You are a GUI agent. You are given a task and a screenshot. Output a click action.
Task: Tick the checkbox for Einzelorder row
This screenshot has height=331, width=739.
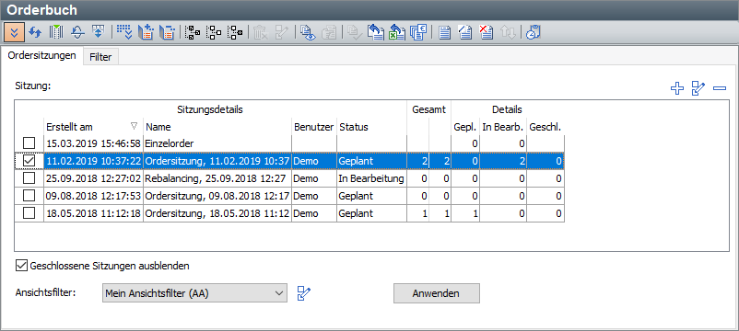click(x=29, y=143)
